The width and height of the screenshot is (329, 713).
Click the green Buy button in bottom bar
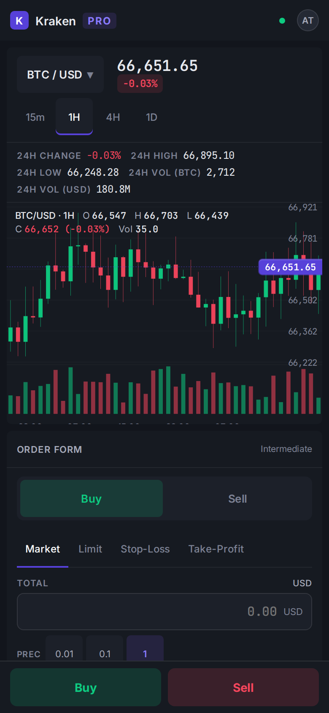[x=86, y=687]
